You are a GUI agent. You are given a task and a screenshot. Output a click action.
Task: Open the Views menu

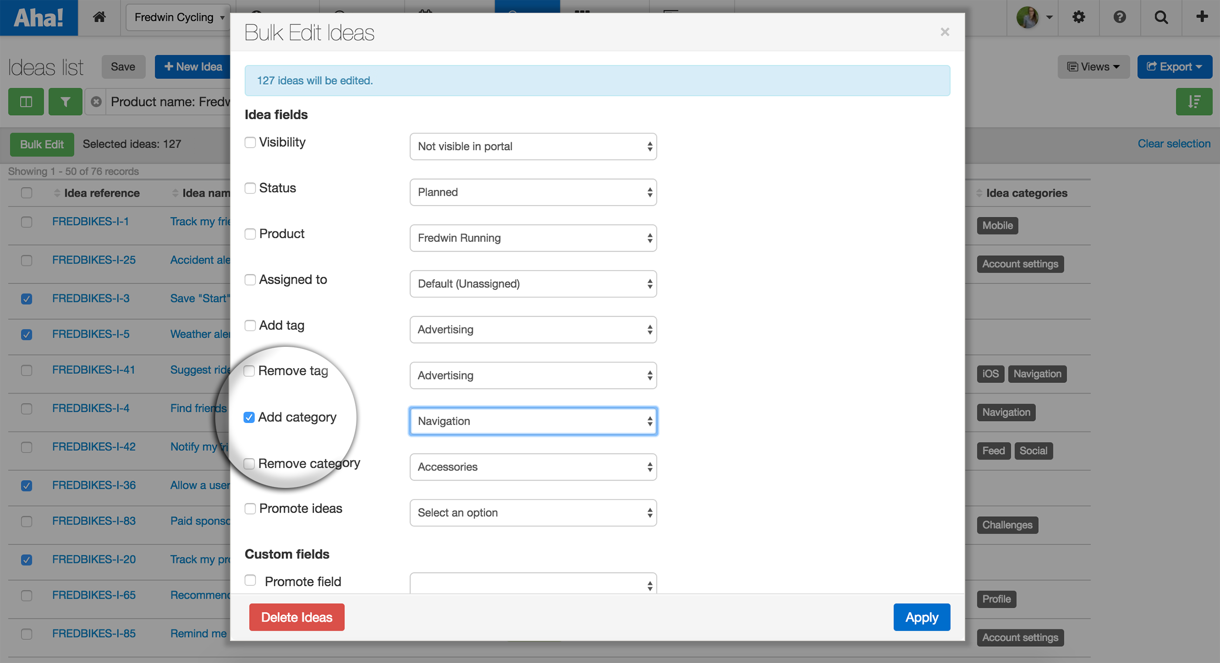point(1093,67)
